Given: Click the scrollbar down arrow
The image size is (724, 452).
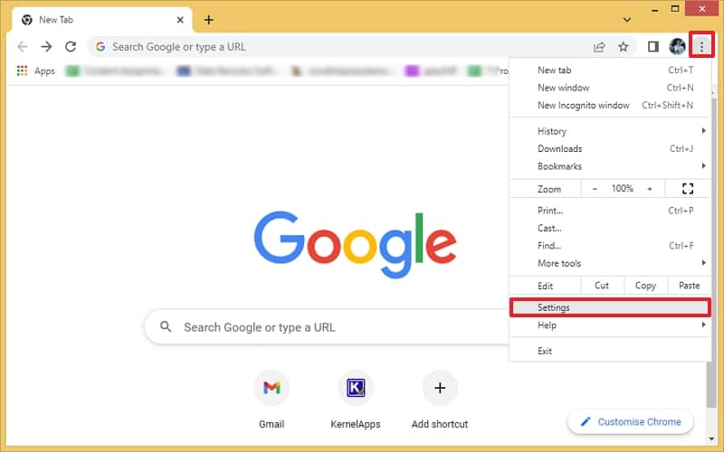Looking at the screenshot, I should click(x=711, y=439).
